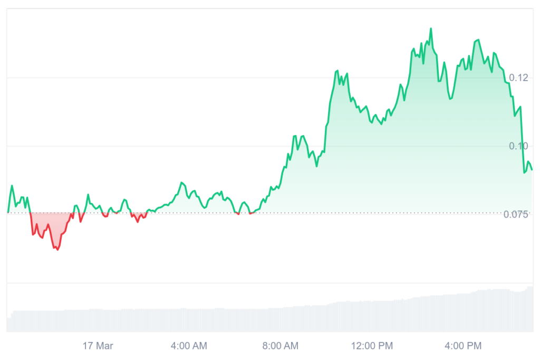Click the "8:00 AM" time axis label
Screen dimensions: 540x360
(280, 346)
